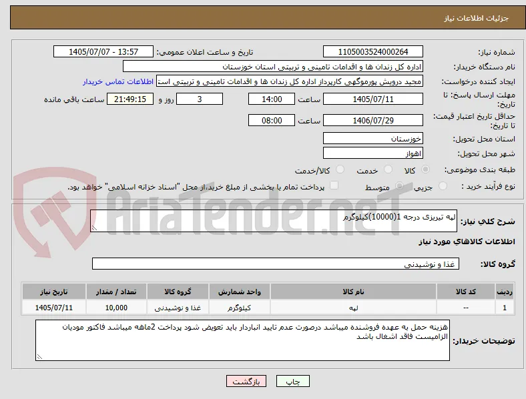Click the 10,000 quantity cell
The width and height of the screenshot is (526, 399).
point(116,308)
